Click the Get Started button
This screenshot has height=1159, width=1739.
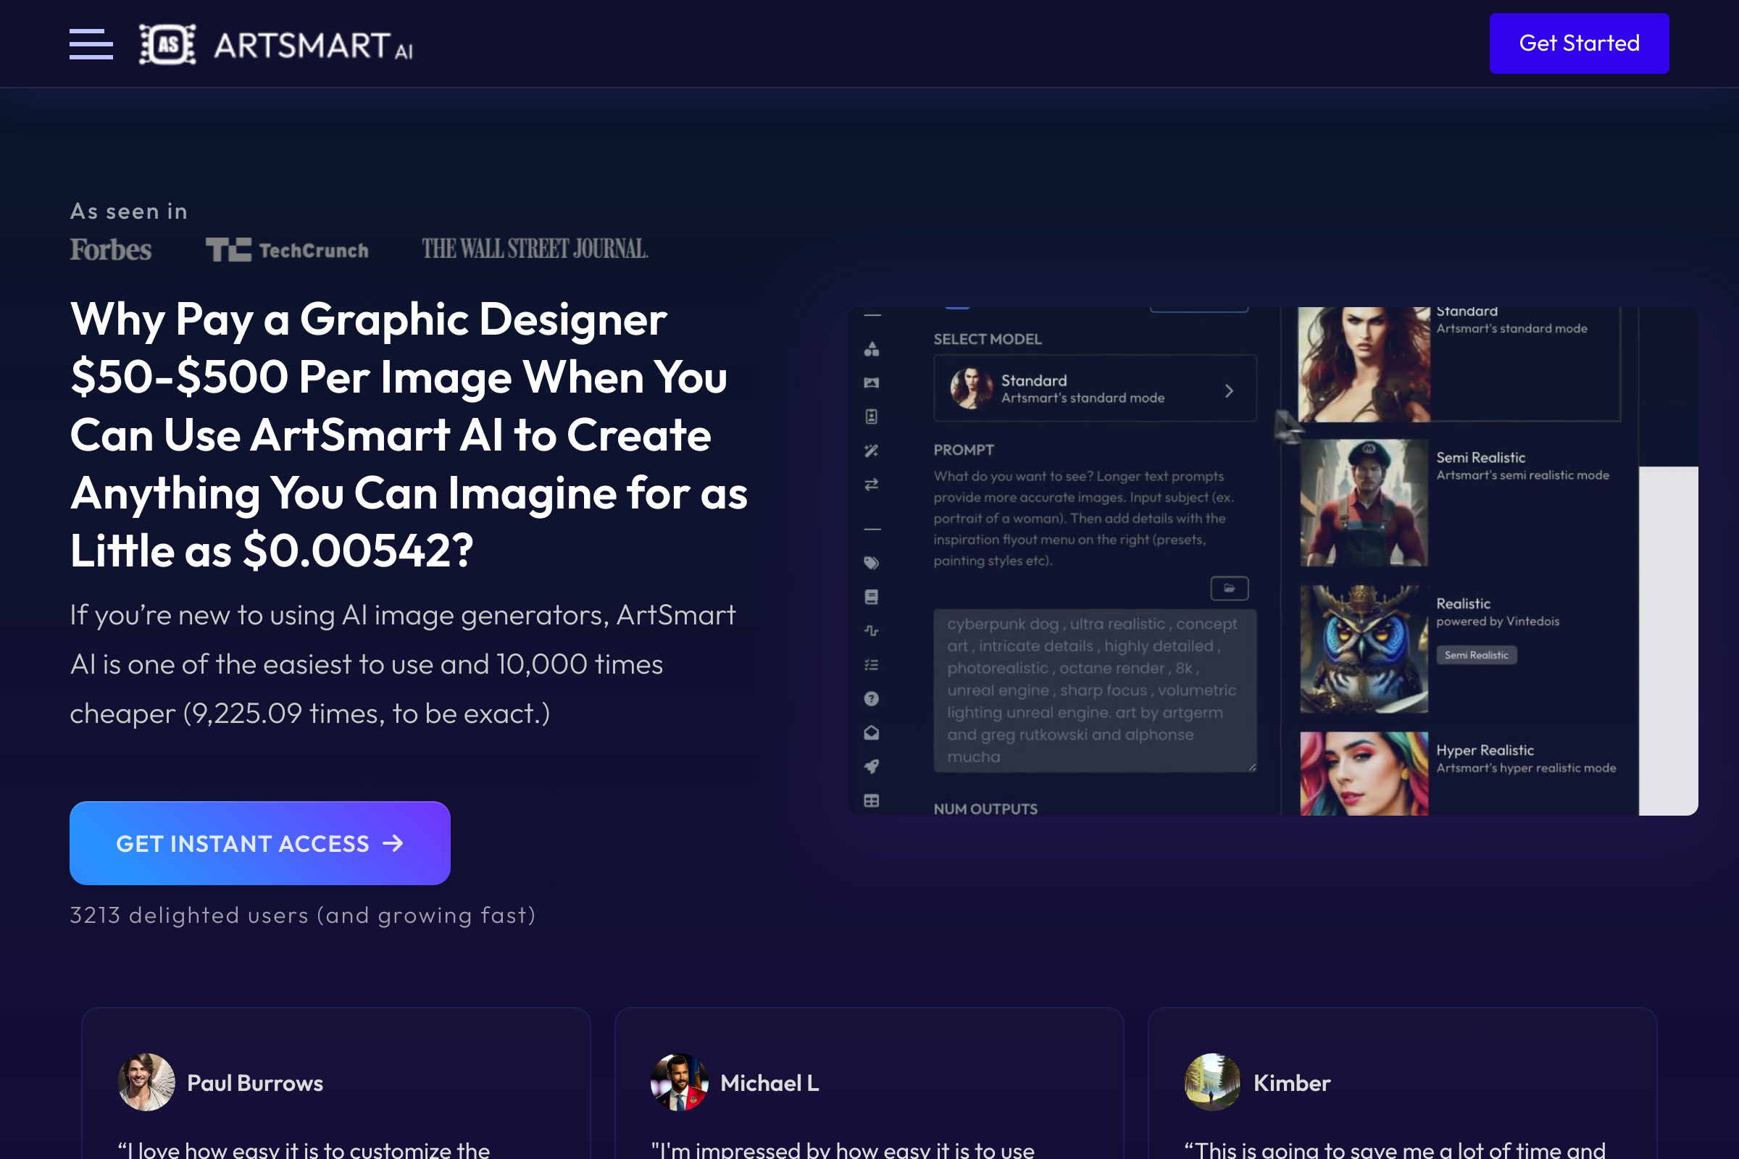click(1580, 43)
